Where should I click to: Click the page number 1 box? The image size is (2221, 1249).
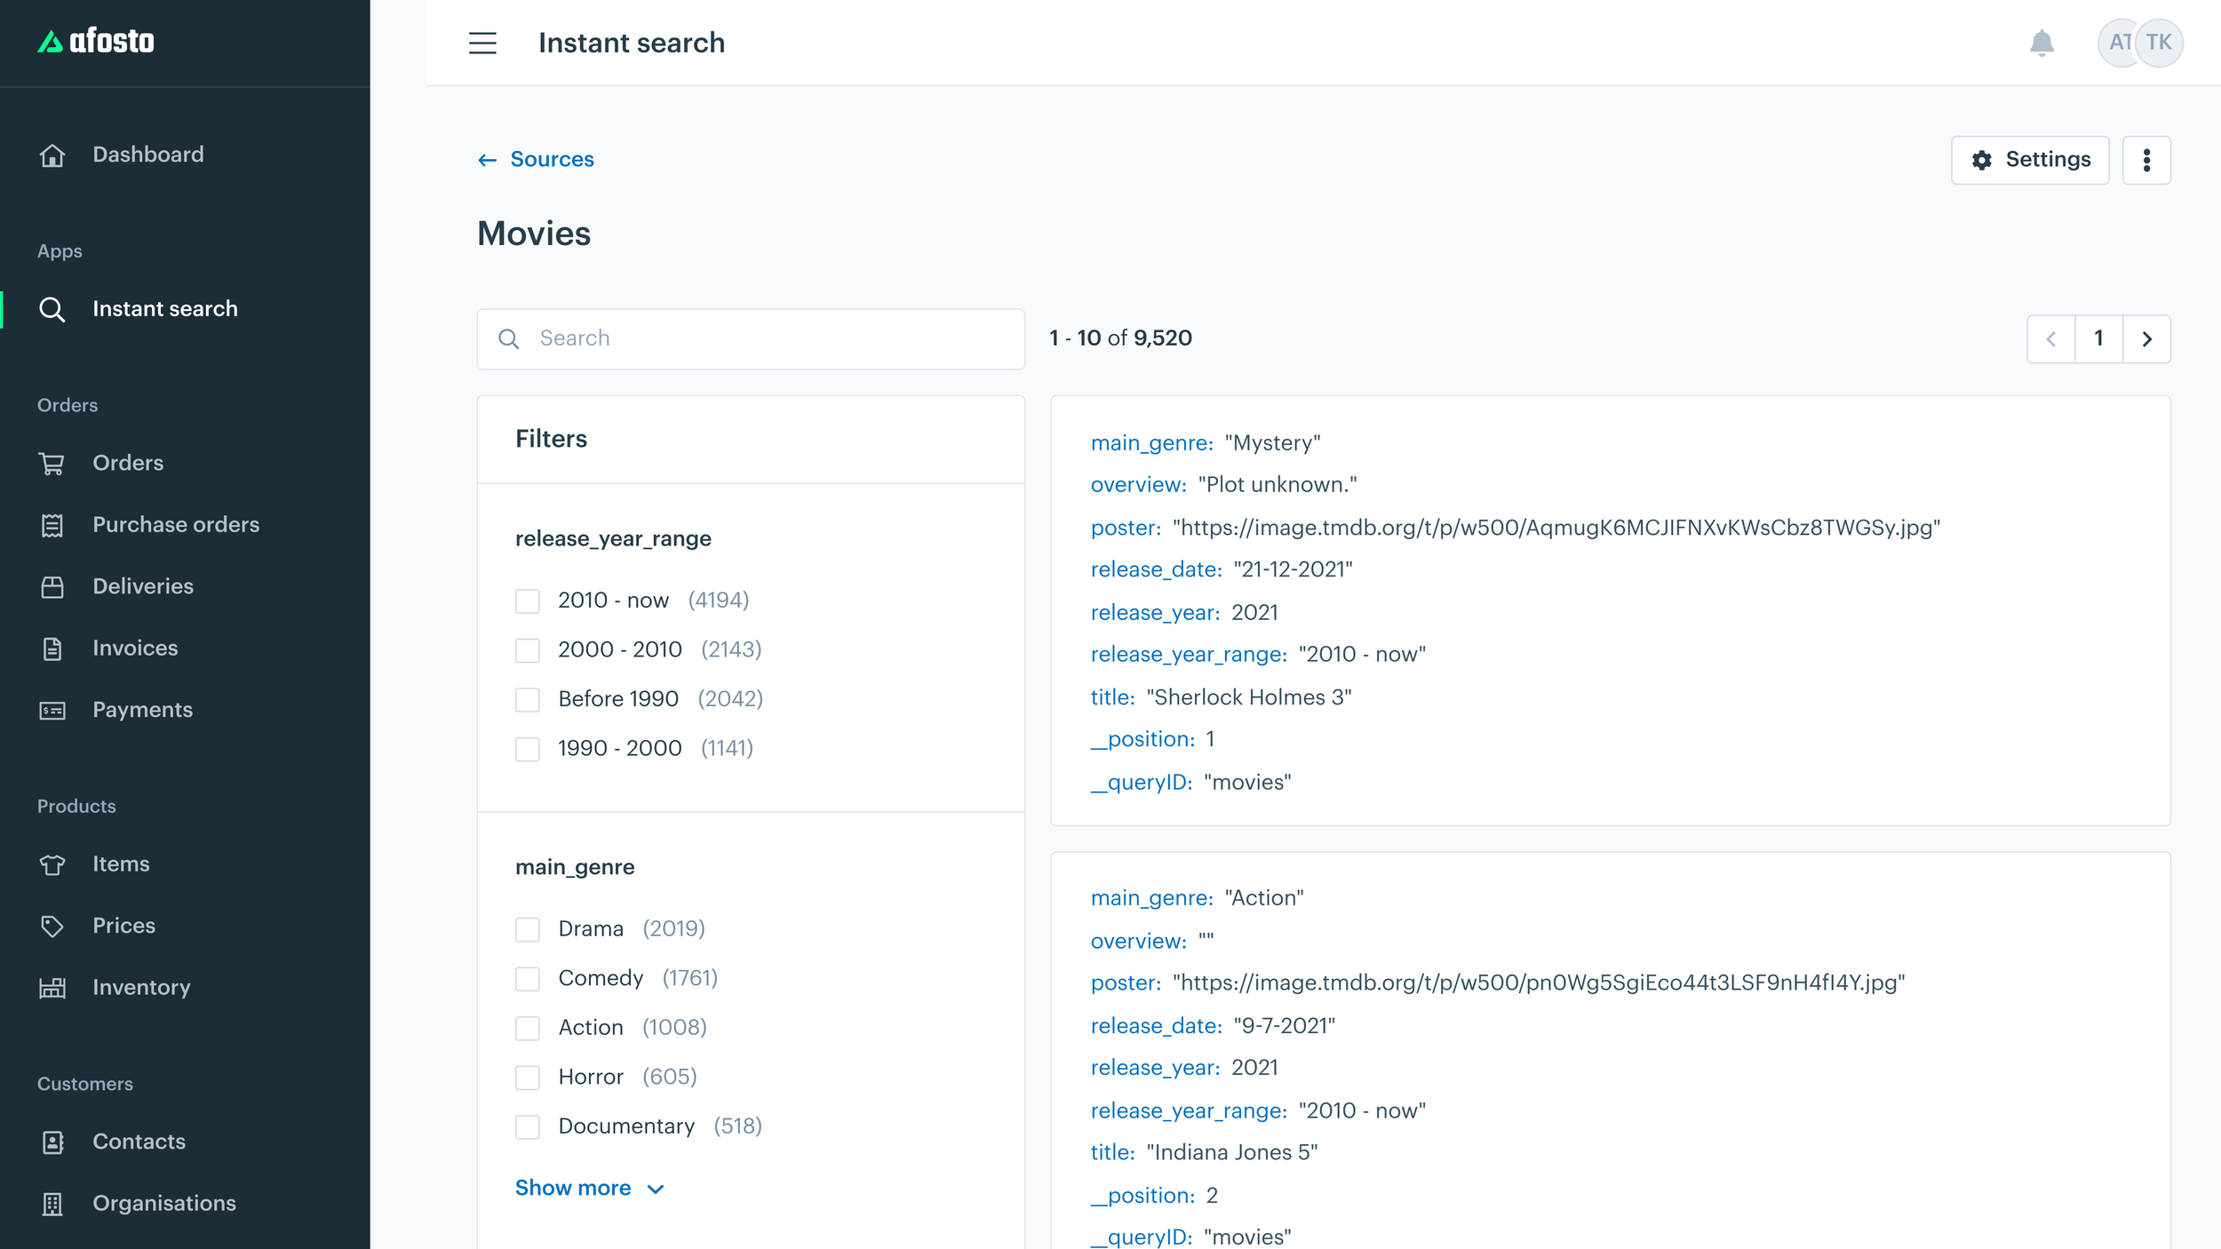point(2098,339)
